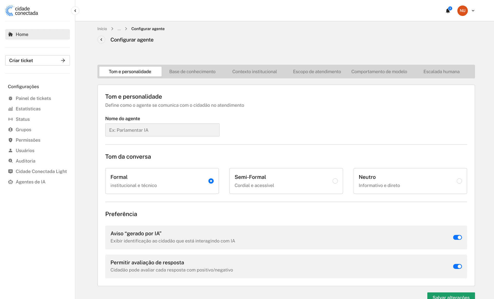This screenshot has height=299, width=494.
Task: Turn off Permitir avaliação de resposta toggle
Action: coord(457,266)
